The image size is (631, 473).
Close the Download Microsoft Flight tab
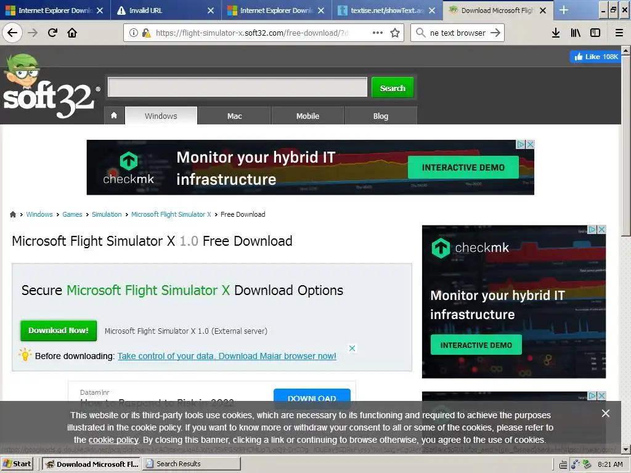(543, 11)
